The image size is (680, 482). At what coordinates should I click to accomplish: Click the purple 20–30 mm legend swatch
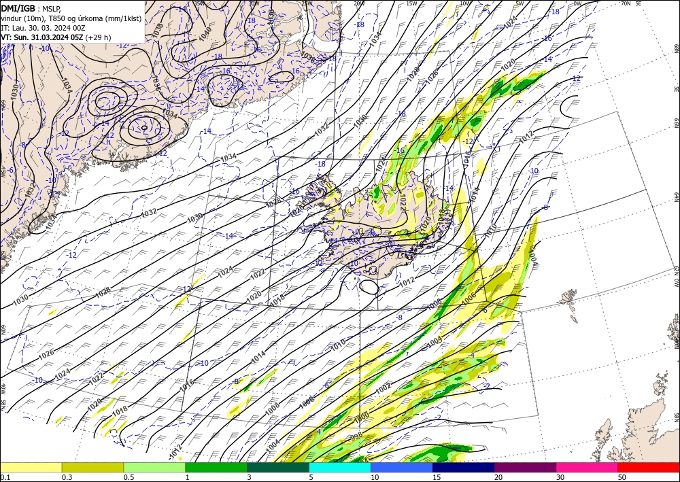(x=525, y=467)
